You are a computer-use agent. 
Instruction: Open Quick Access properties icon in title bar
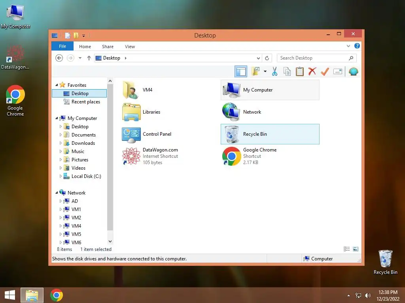[x=67, y=36]
